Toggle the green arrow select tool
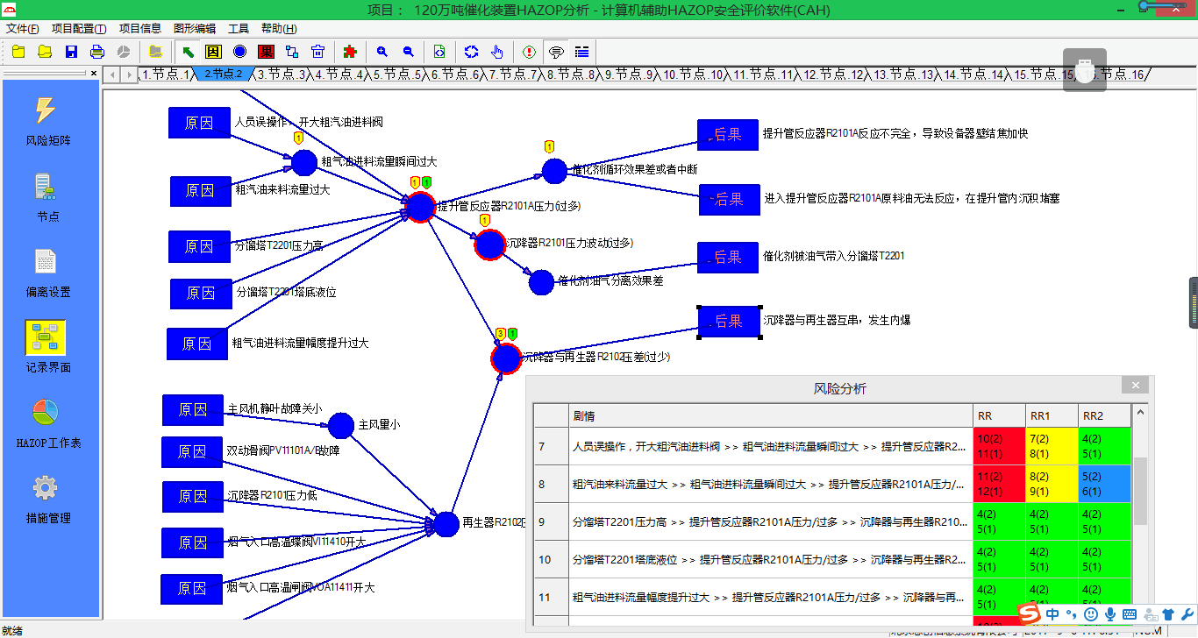The width and height of the screenshot is (1198, 638). [187, 52]
